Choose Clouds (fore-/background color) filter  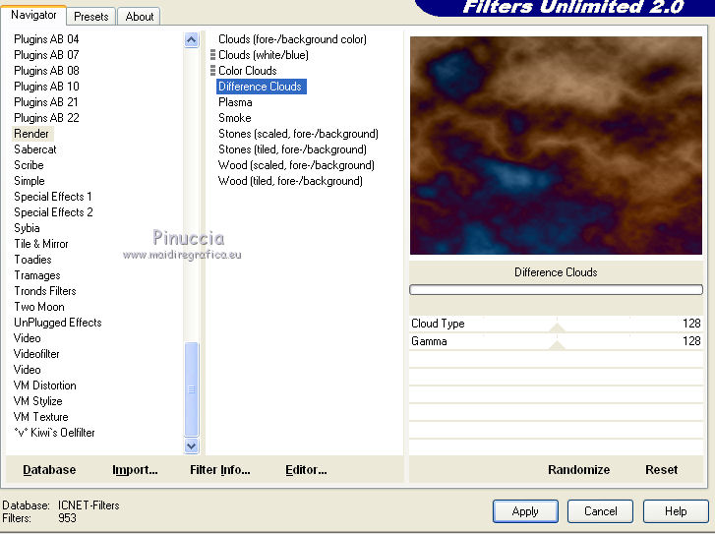click(x=292, y=39)
